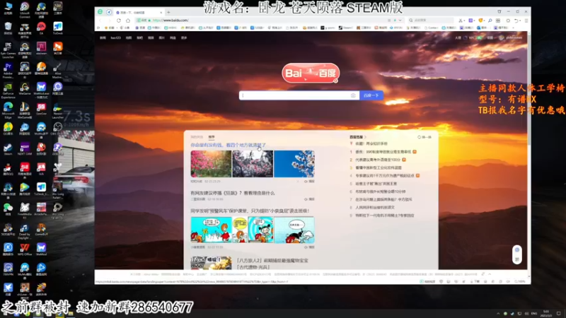
Task: Click the browser home icon
Action: coord(128,20)
